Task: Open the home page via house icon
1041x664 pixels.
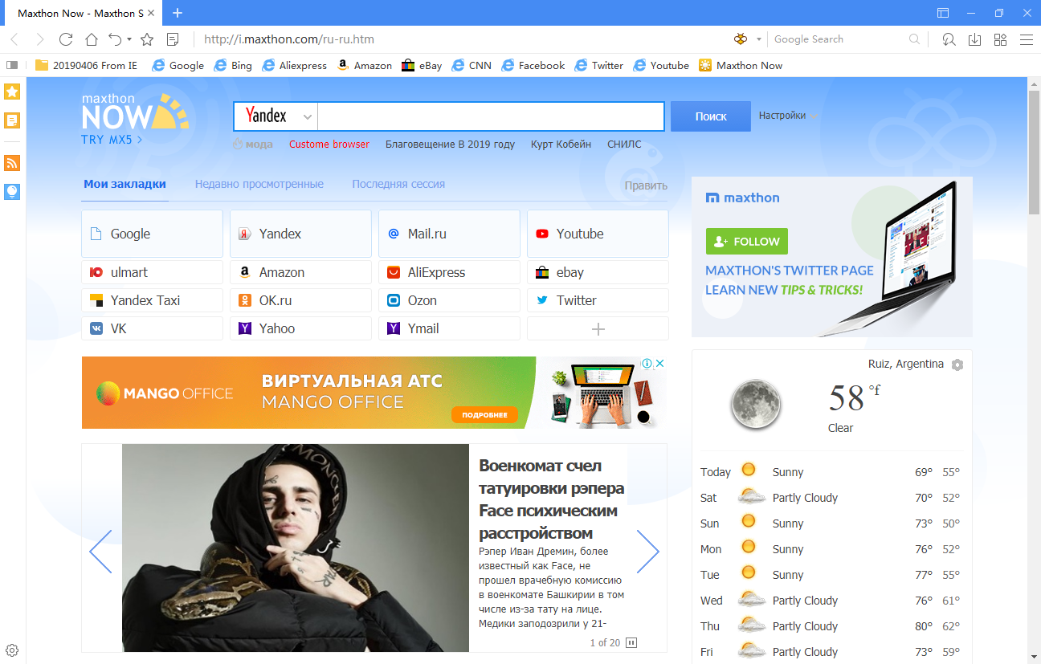Action: coord(92,39)
